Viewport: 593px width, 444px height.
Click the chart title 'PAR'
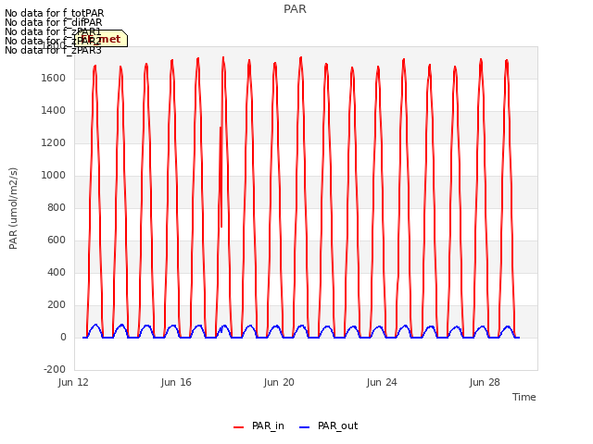[295, 9]
